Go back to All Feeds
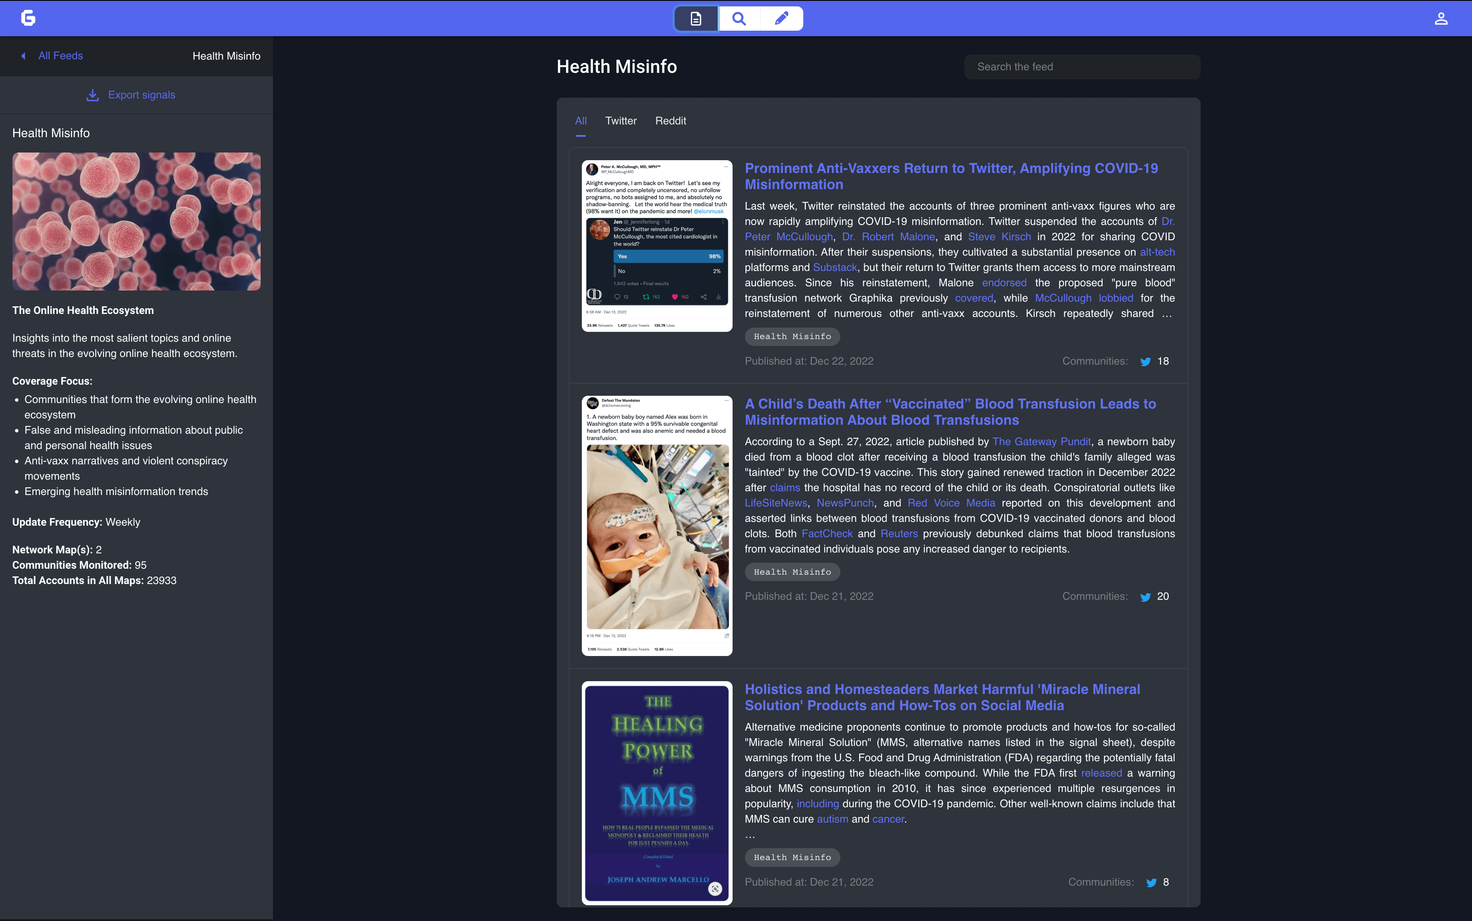This screenshot has height=921, width=1472. click(60, 56)
